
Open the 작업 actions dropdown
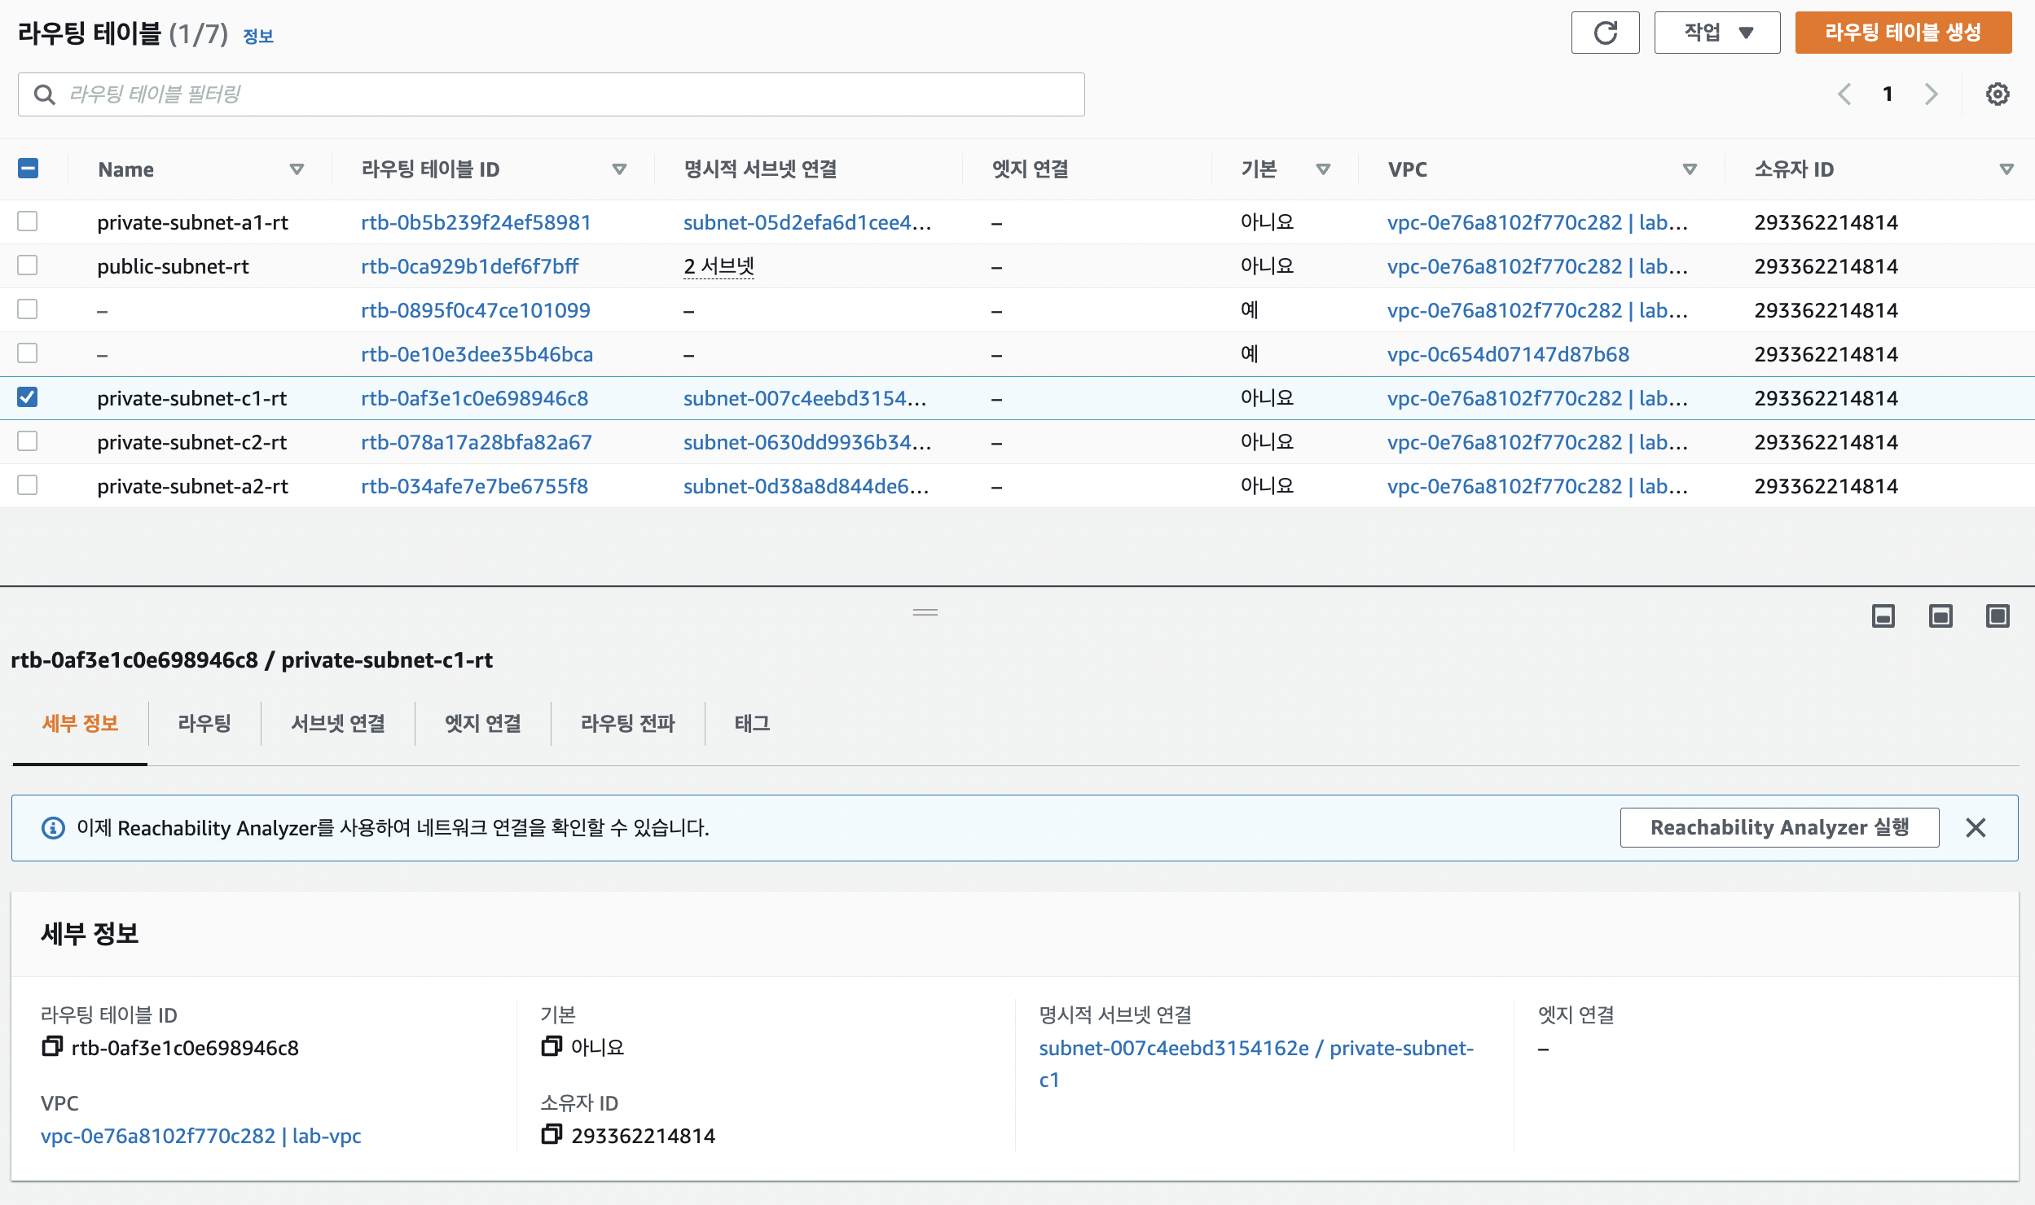point(1716,33)
